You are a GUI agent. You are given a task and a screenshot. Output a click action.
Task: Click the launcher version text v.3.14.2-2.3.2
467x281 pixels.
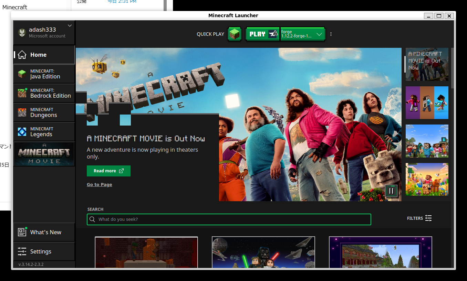31,264
